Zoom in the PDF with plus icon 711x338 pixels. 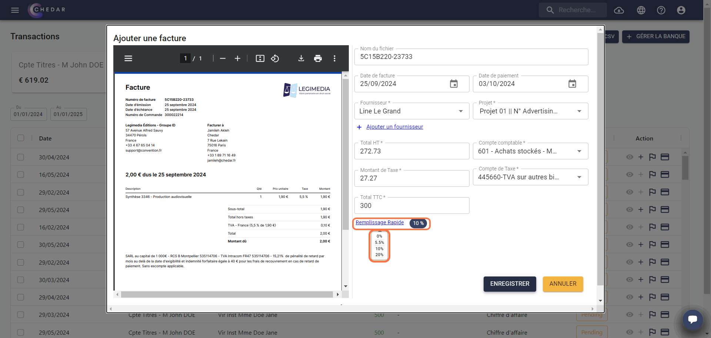238,59
